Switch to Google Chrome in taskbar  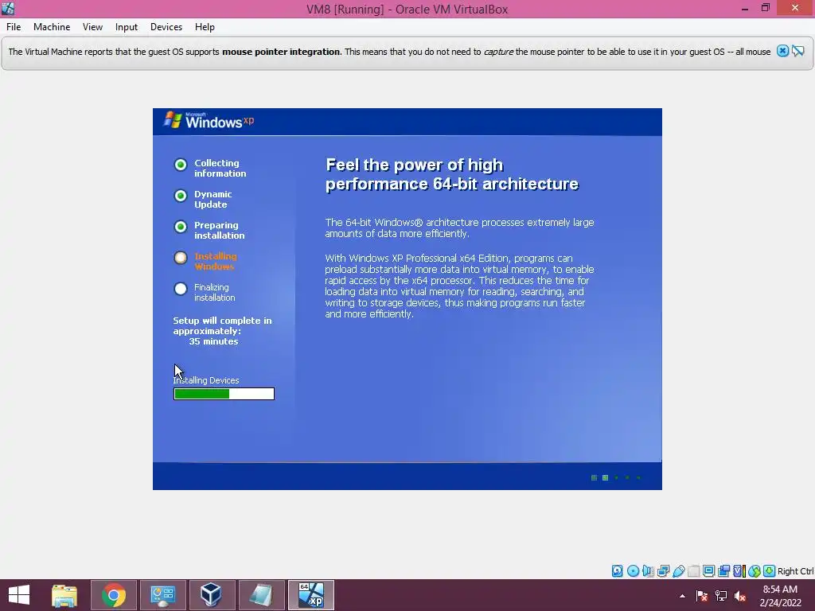[113, 595]
